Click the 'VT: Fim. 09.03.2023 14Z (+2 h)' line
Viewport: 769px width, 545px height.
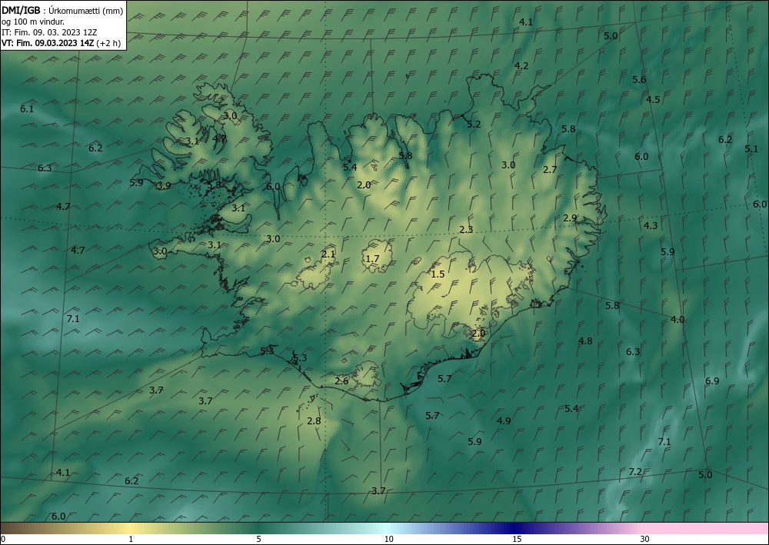tap(62, 43)
